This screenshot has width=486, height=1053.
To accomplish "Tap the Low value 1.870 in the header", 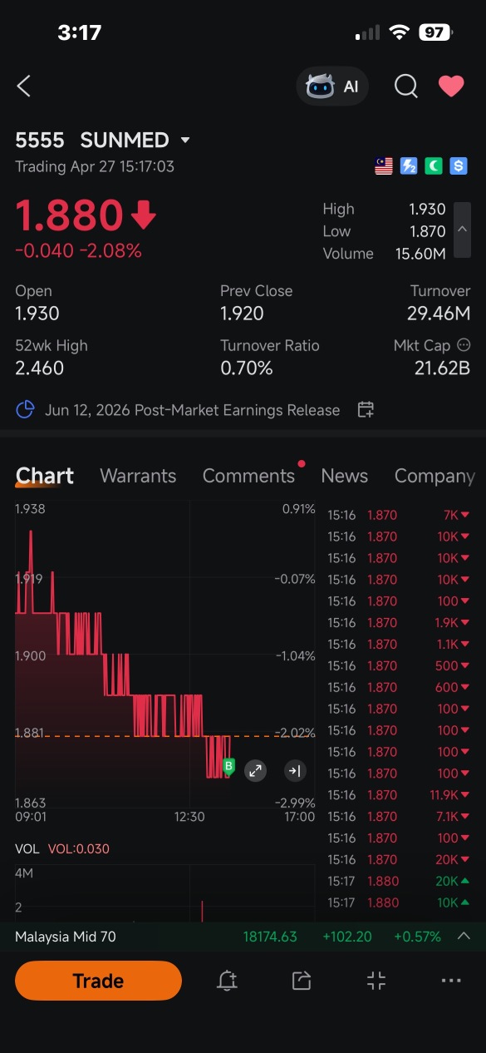I will click(x=427, y=231).
